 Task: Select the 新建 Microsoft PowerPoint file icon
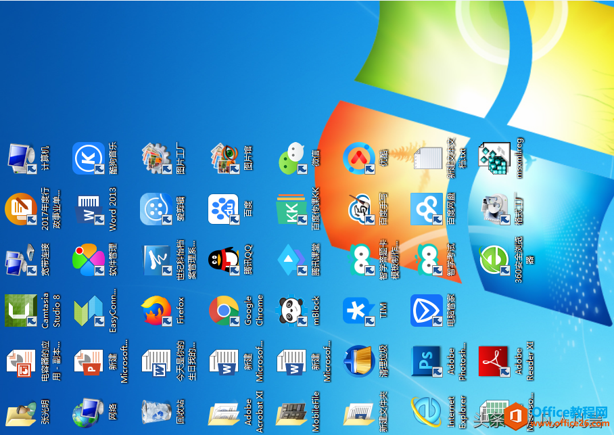click(x=89, y=361)
